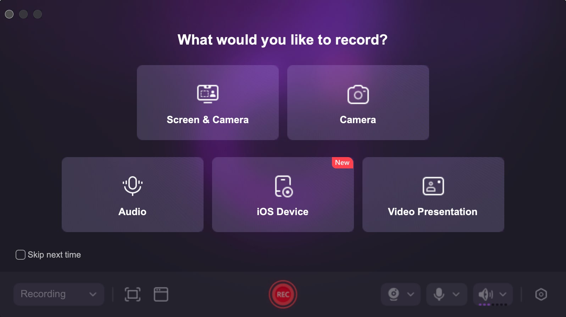The height and width of the screenshot is (317, 566).
Task: Select the Screen & Camera recording mode
Action: click(x=208, y=103)
